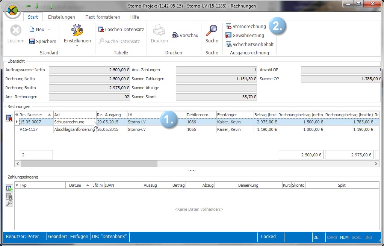Open the Einstellungen ribbon tab
Viewport: 384px width, 246px height.
[x=62, y=17]
